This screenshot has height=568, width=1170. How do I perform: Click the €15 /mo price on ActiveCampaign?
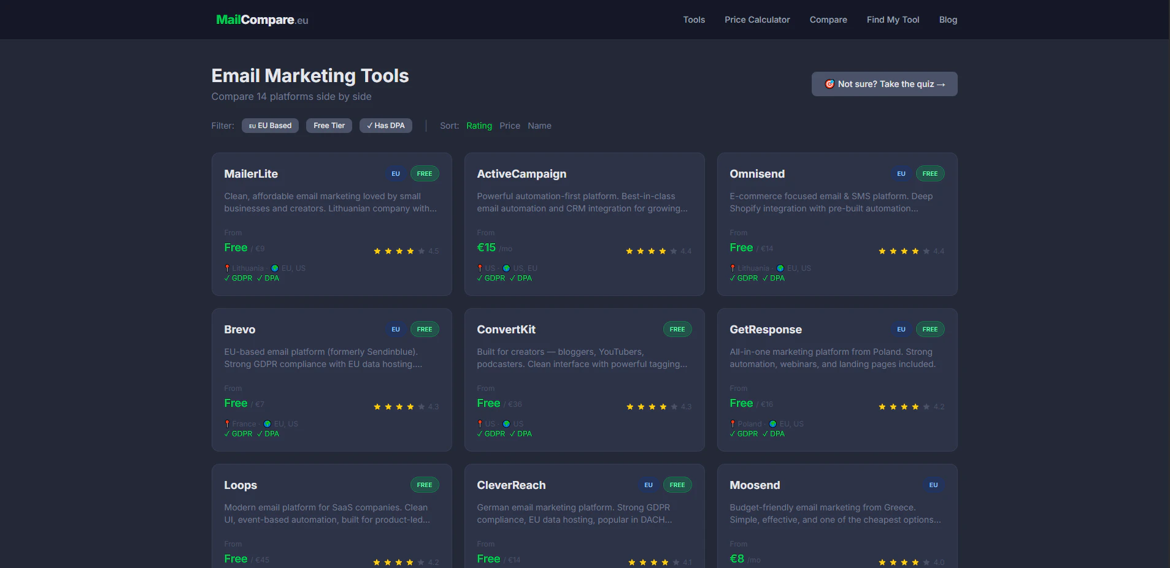[x=495, y=248]
